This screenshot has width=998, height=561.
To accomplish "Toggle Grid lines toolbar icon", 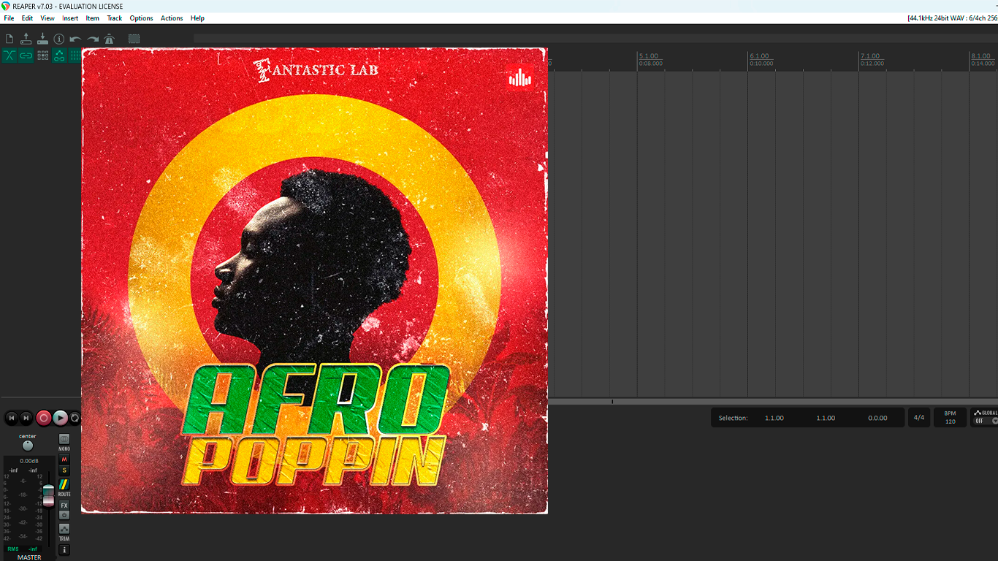I will pyautogui.click(x=75, y=56).
